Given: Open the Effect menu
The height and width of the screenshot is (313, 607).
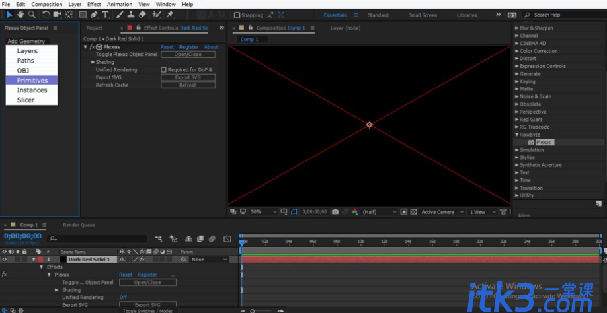Looking at the screenshot, I should pyautogui.click(x=94, y=4).
